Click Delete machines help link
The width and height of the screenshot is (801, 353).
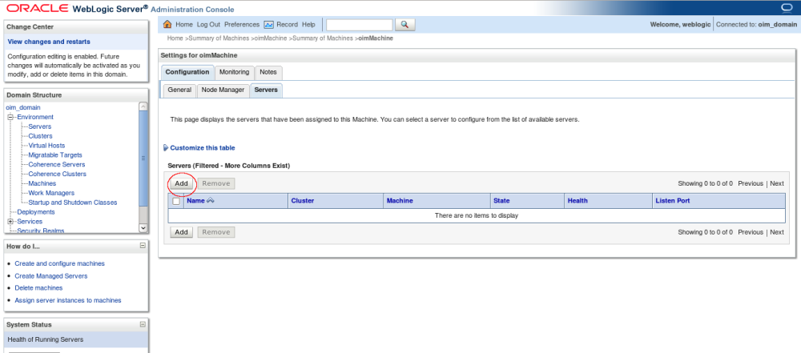click(38, 288)
